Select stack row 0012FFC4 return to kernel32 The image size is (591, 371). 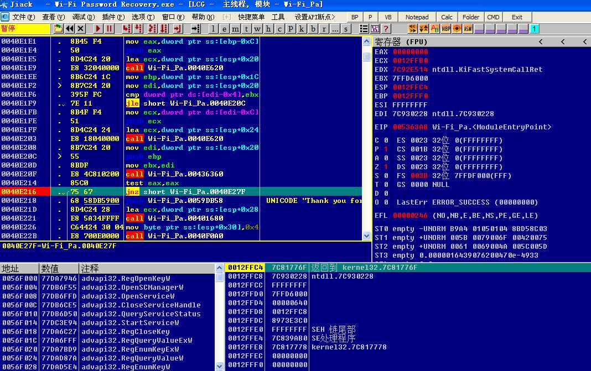point(408,268)
